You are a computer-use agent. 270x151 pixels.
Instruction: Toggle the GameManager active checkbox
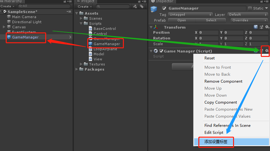point(164,8)
